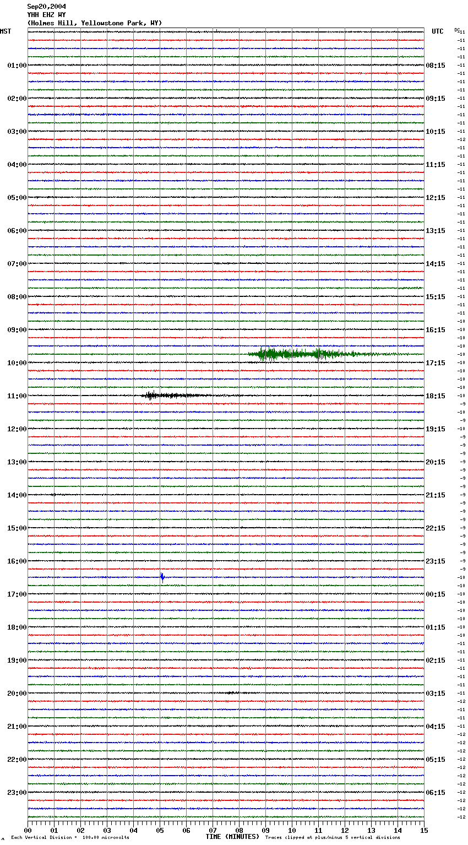The width and height of the screenshot is (468, 845).
Task: Click the 'UTC' time zone label
Action: pos(438,31)
